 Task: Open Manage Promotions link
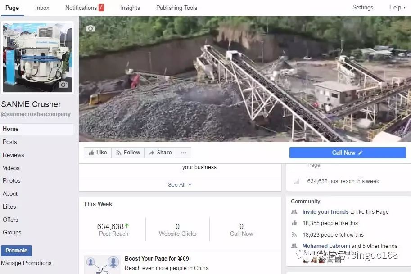tap(26, 263)
